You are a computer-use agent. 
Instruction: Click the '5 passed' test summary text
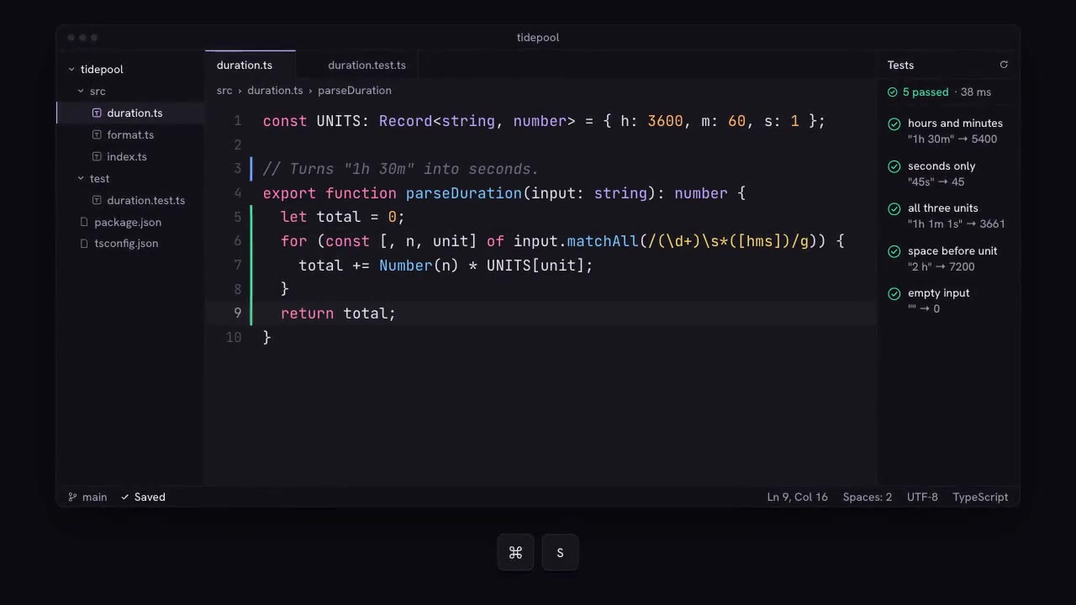926,92
